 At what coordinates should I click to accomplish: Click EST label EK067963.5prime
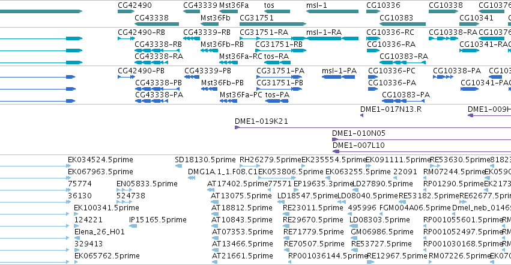(x=100, y=172)
